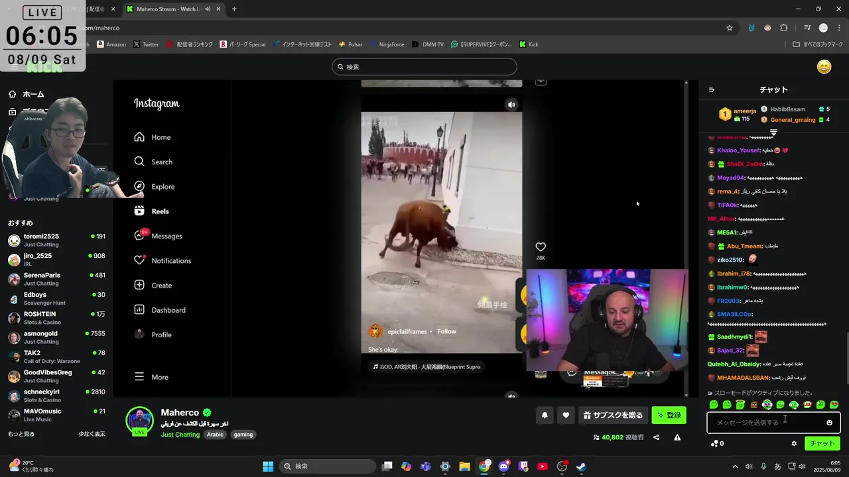
Task: Select the gaming tag
Action: pos(243,435)
